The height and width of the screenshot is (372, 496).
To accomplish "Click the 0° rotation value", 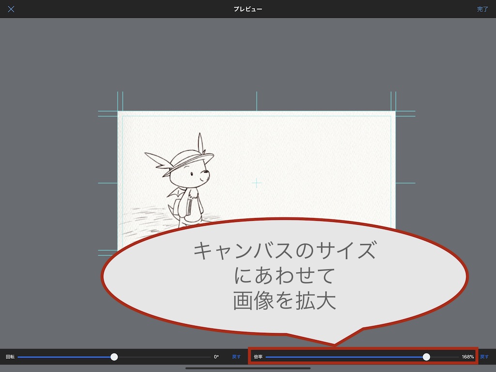I will pos(216,357).
